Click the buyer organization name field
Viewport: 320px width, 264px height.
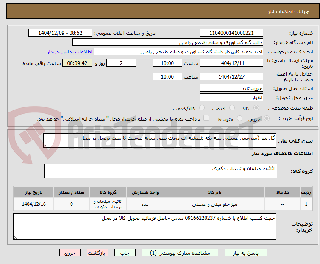pyautogui.click(x=168, y=42)
